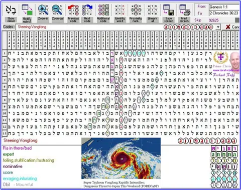The height and width of the screenshot is (190, 241).
Task: Select the 'nominative' legend entry
Action: [x=13, y=166]
